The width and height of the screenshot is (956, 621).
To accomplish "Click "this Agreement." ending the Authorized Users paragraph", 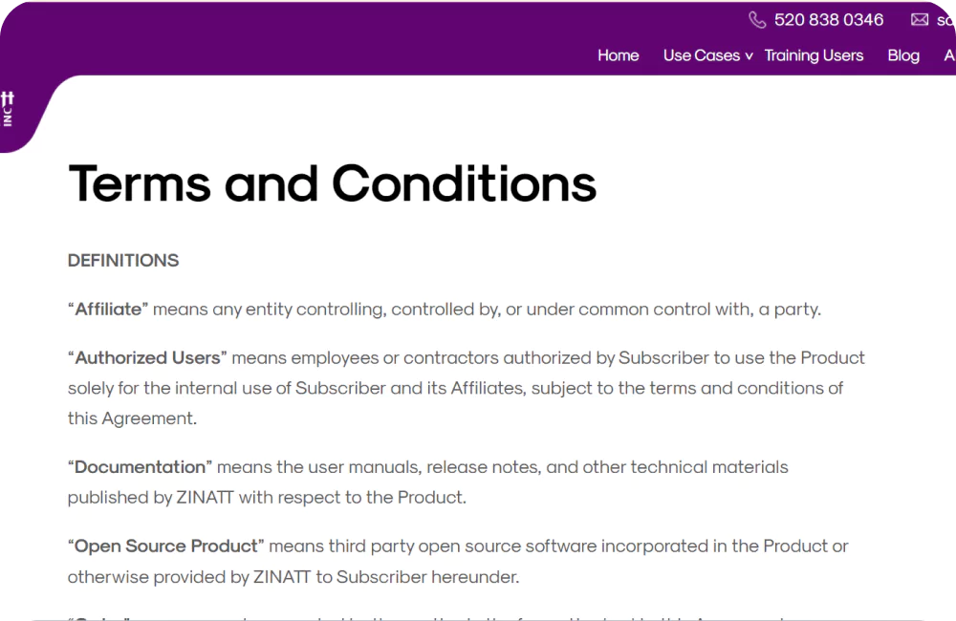I will click(x=132, y=418).
